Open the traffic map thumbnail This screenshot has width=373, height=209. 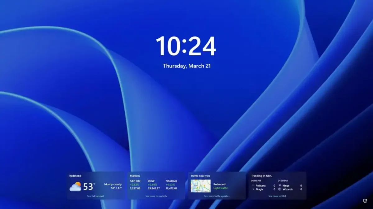pos(200,186)
